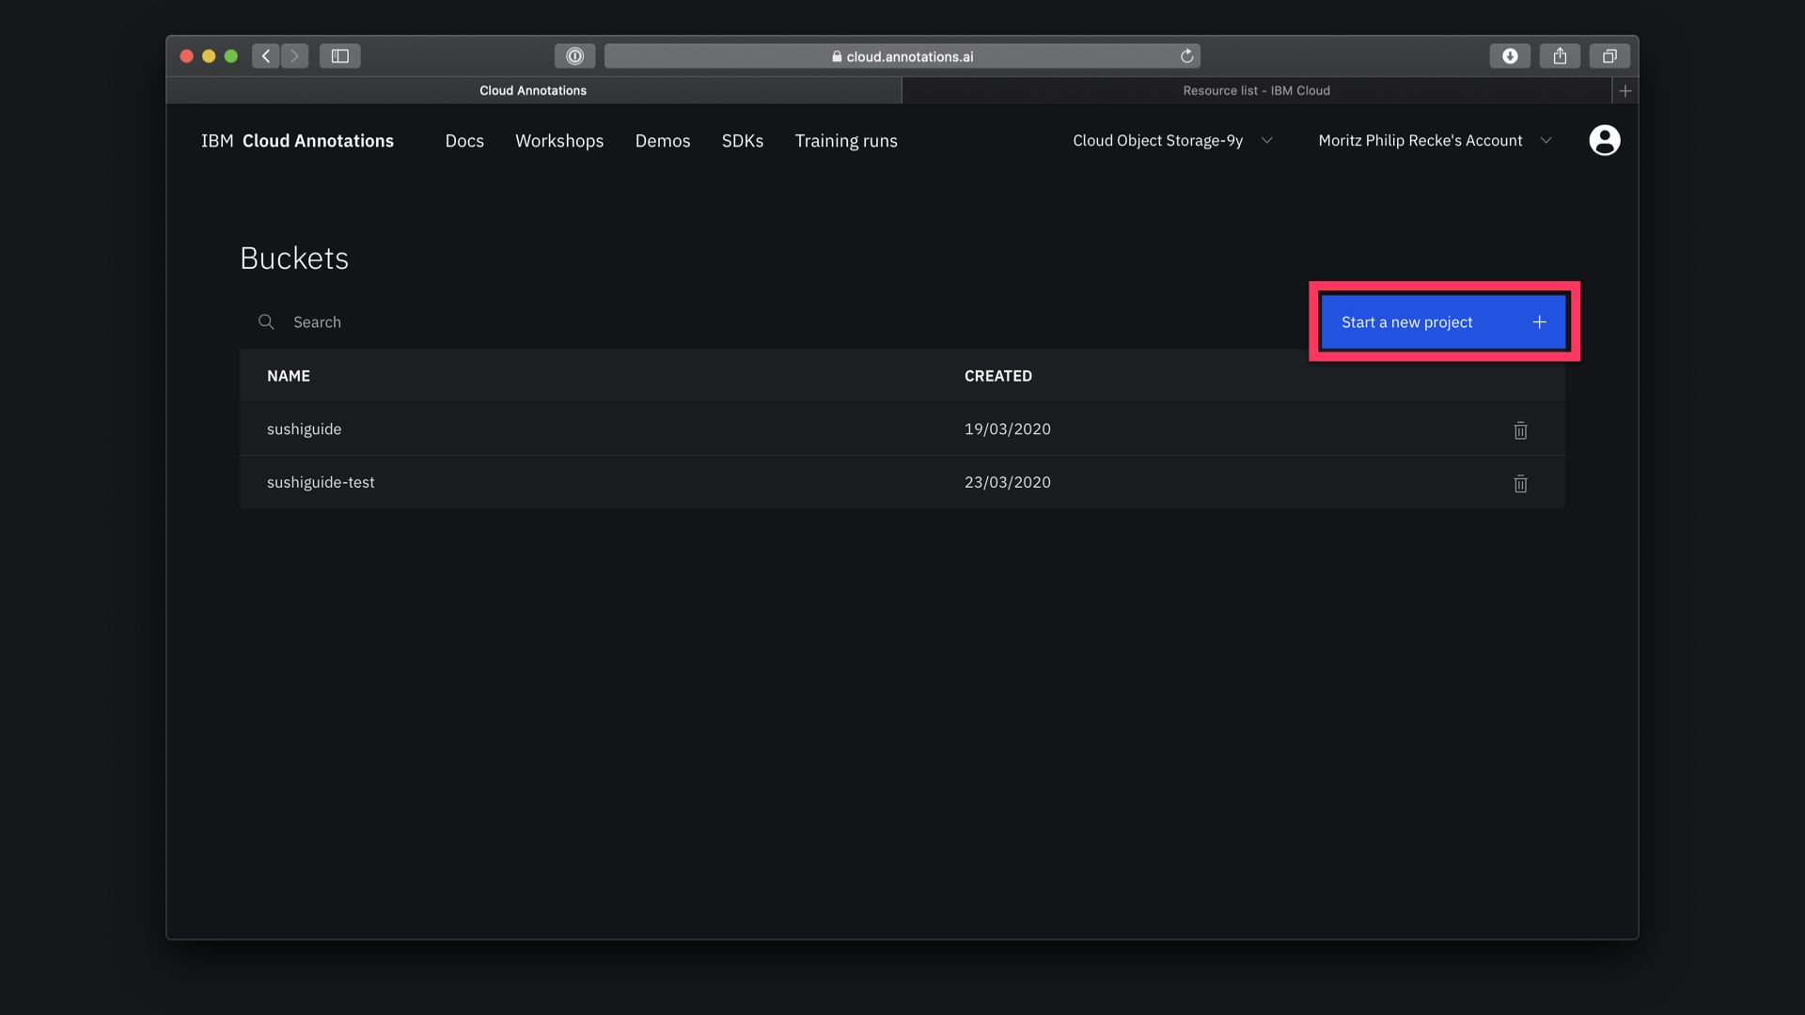This screenshot has height=1015, width=1805.
Task: Select the 19/03/2020 date cell
Action: pos(1007,429)
